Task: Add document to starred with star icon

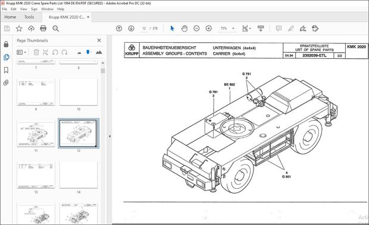Action: coord(19,28)
